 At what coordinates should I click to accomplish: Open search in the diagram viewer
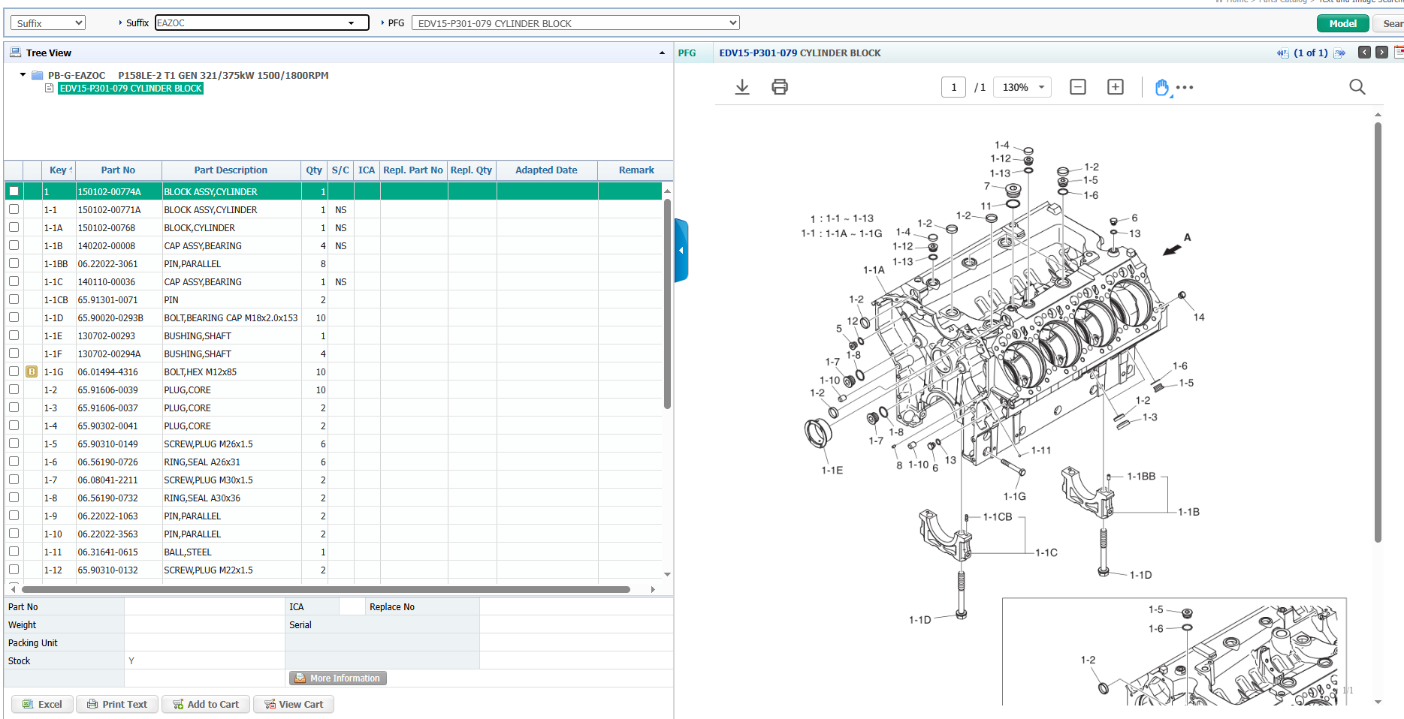(1357, 87)
